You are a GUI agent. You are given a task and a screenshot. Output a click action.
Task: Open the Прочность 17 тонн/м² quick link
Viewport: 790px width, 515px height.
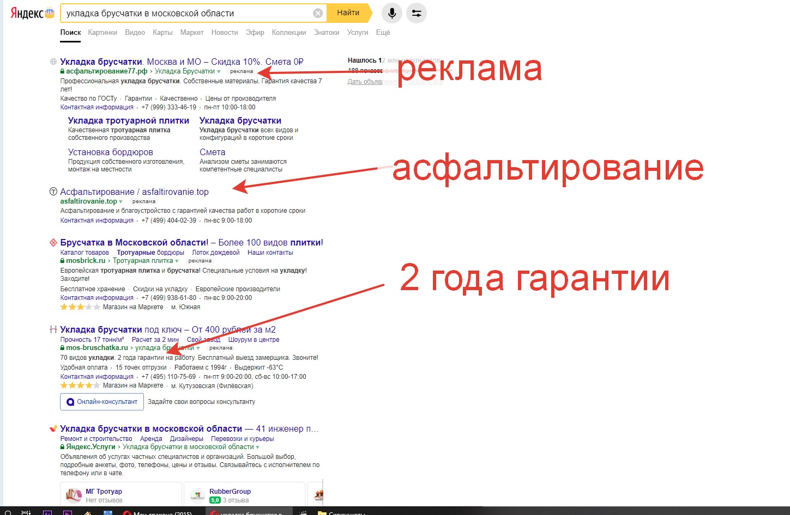click(x=92, y=340)
